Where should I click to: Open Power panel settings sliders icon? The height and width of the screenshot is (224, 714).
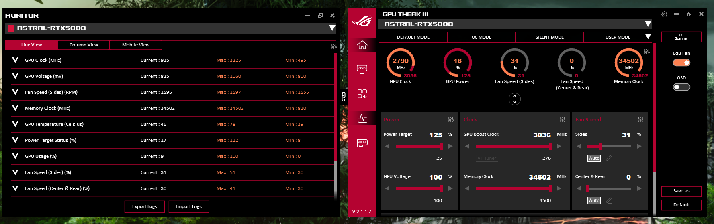click(x=451, y=119)
